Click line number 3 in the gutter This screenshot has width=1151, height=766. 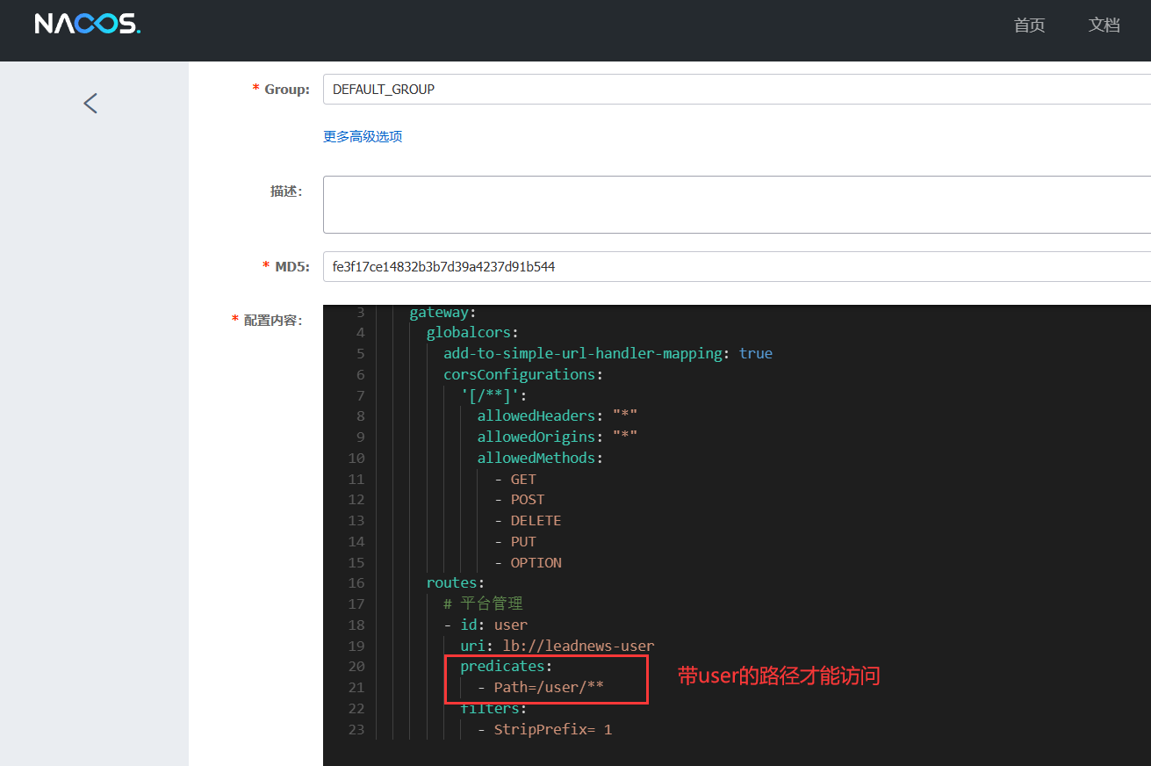tap(360, 313)
